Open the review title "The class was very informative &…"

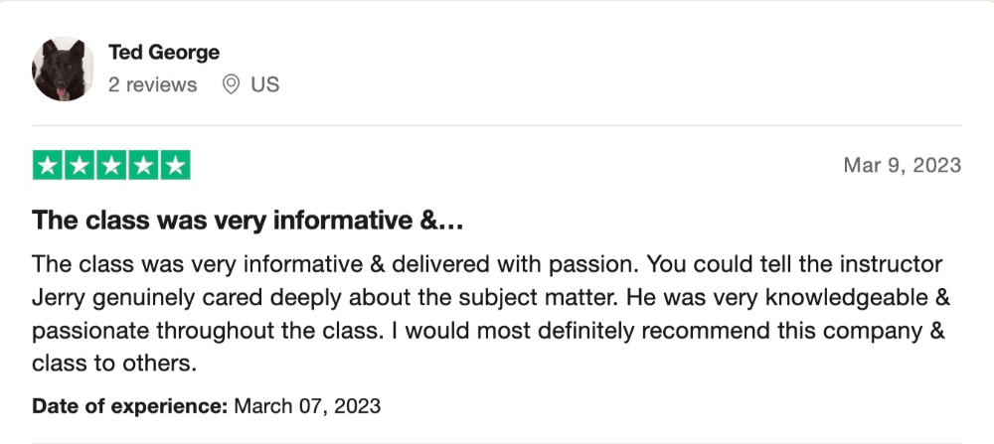pyautogui.click(x=248, y=221)
